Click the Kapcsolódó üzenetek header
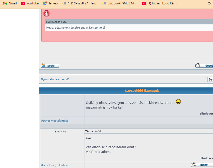 tap(142, 91)
